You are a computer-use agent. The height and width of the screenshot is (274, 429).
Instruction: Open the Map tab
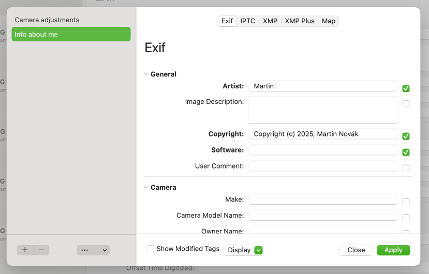tap(328, 21)
